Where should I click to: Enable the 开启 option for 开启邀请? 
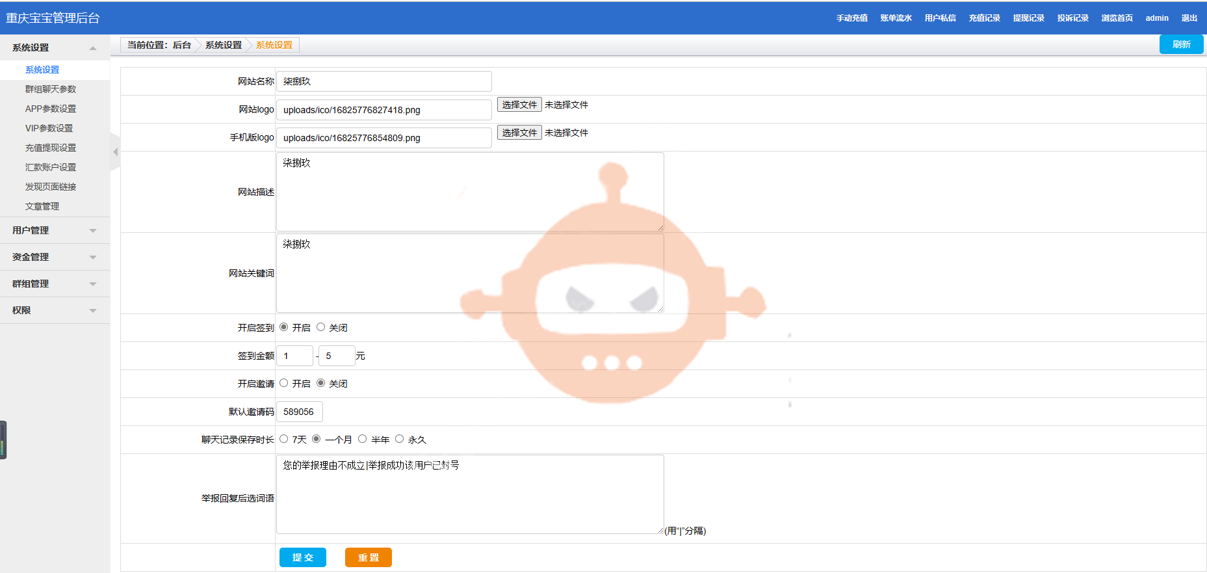284,383
